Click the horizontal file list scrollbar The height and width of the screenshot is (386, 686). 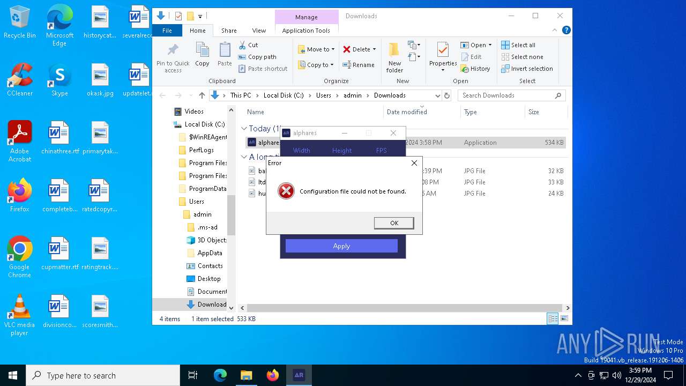(405, 308)
